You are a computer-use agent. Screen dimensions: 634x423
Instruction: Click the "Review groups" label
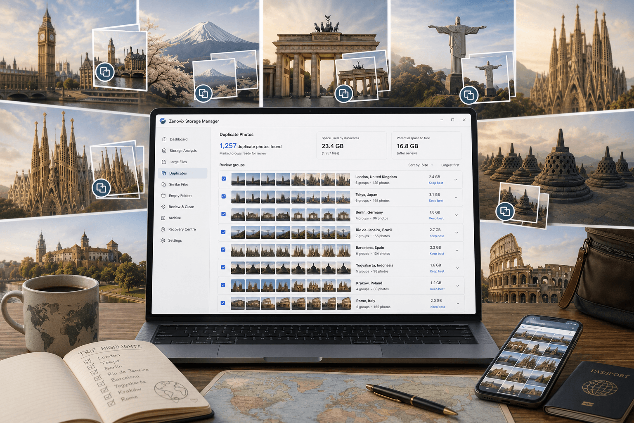(232, 165)
